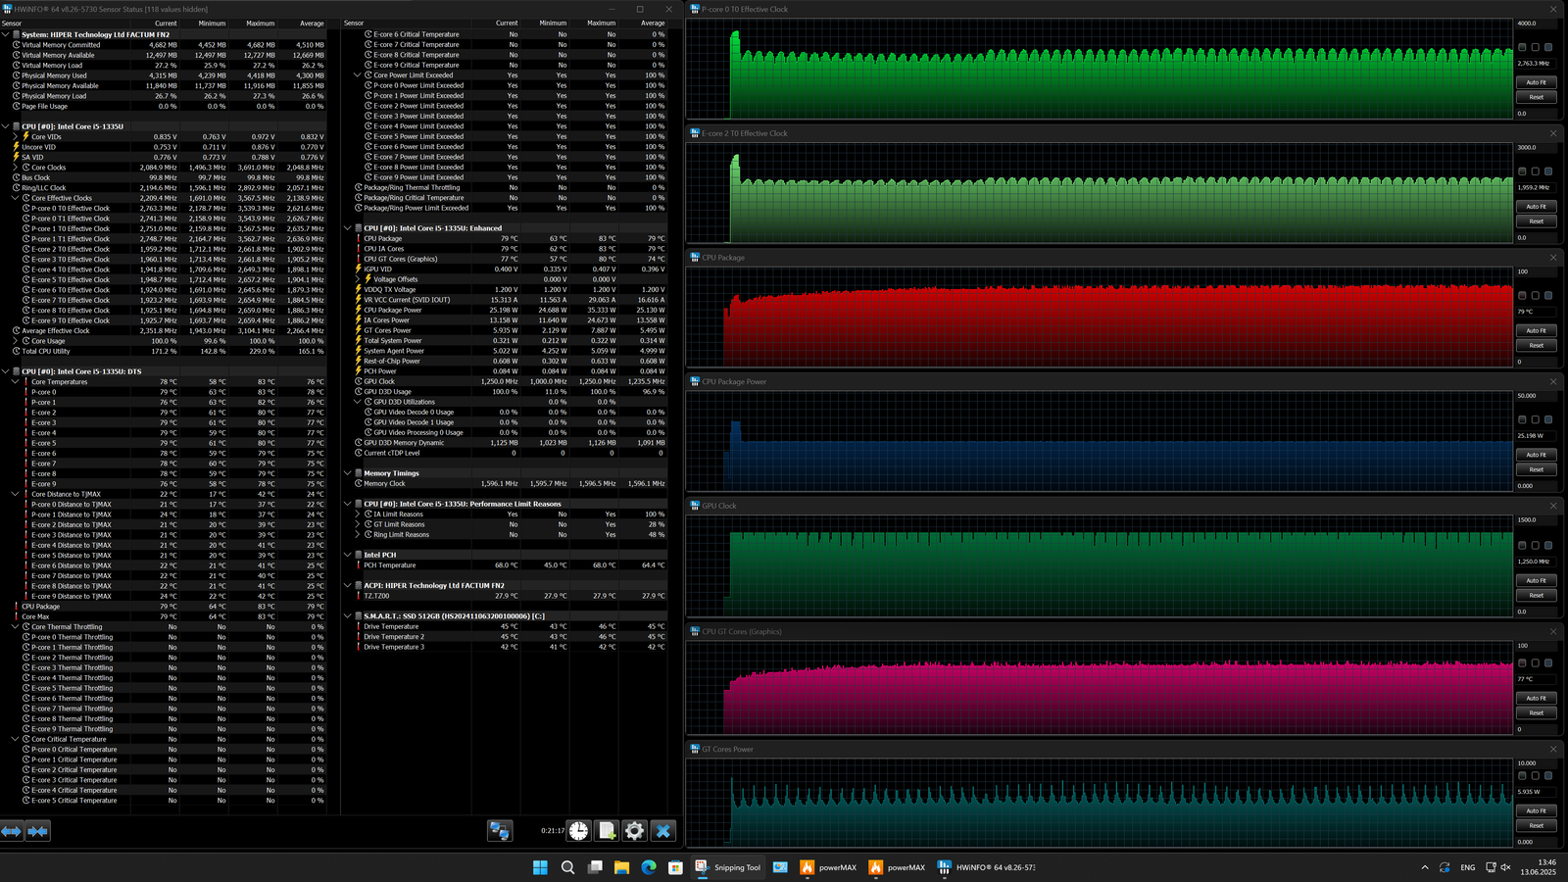Open Snipping Tool in the taskbar
1568x882 pixels.
(x=728, y=867)
